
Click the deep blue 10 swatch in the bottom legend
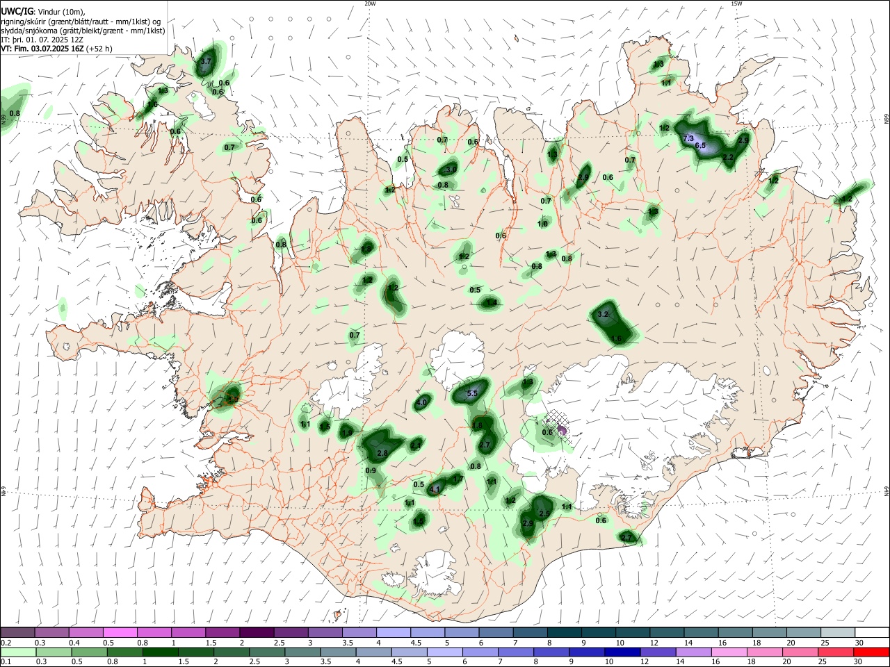(x=622, y=652)
